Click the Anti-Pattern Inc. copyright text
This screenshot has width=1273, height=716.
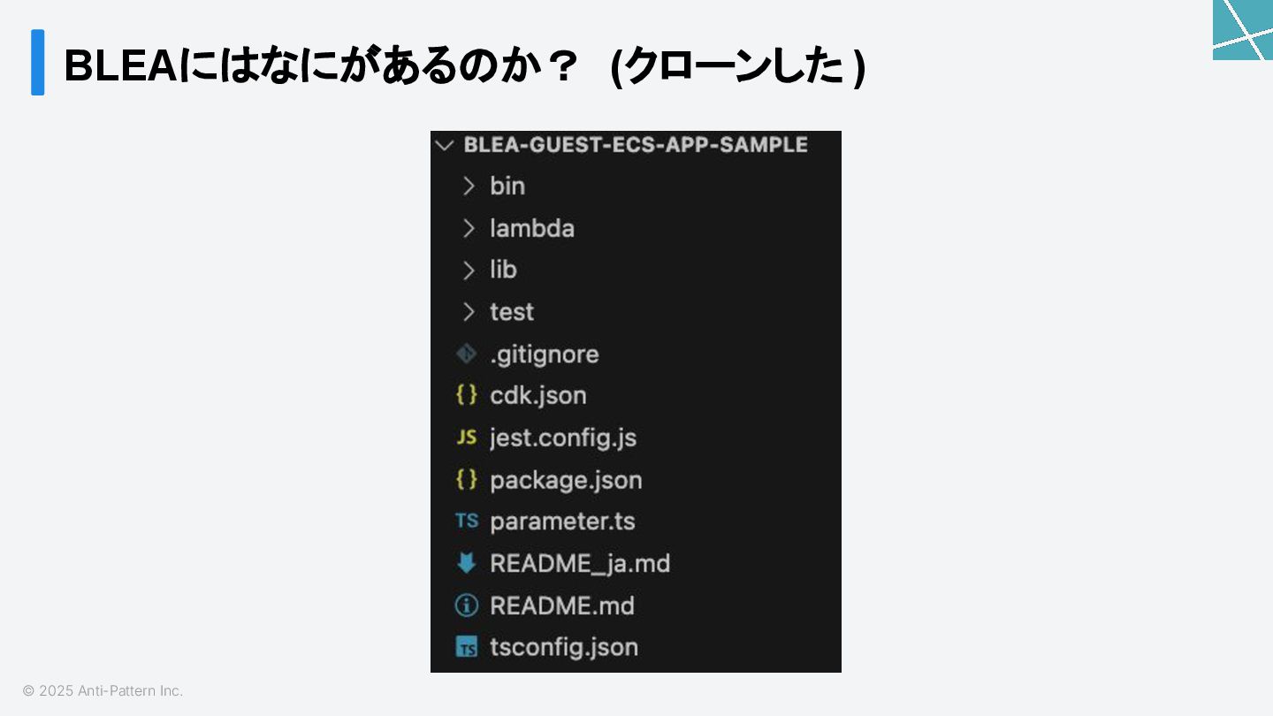coord(103,690)
